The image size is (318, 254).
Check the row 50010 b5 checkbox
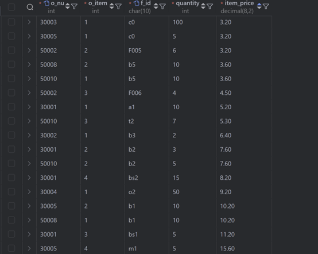click(11, 79)
